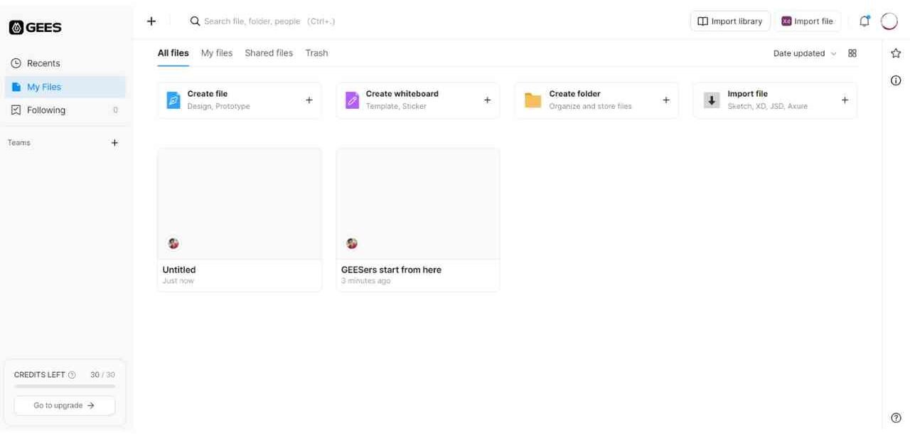Expand a new team with the Teams plus
The image size is (910, 434).
(114, 142)
